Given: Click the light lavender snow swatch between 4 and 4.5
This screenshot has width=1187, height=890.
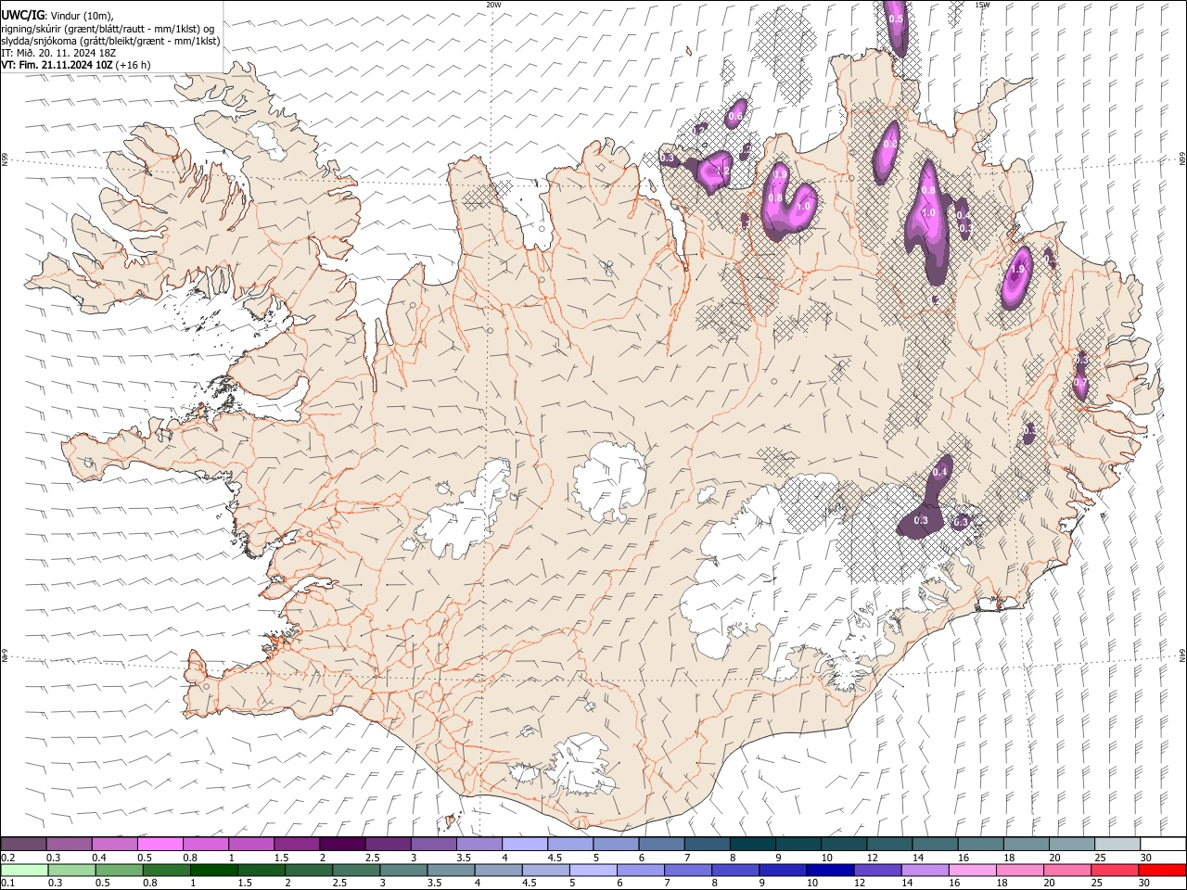Looking at the screenshot, I should 524,845.
